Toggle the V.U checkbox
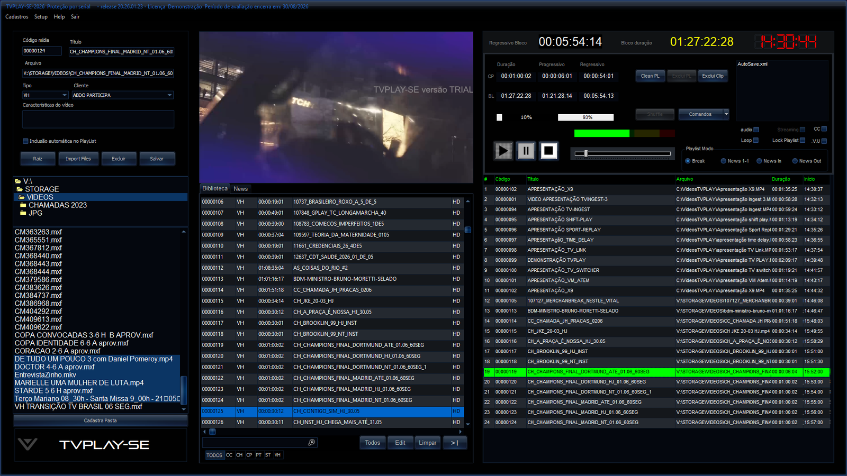Image resolution: width=847 pixels, height=476 pixels. coord(824,141)
